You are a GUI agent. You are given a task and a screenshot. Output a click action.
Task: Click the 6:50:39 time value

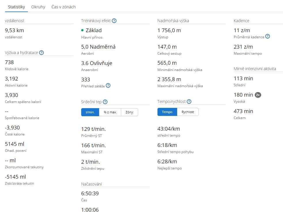click(x=90, y=194)
